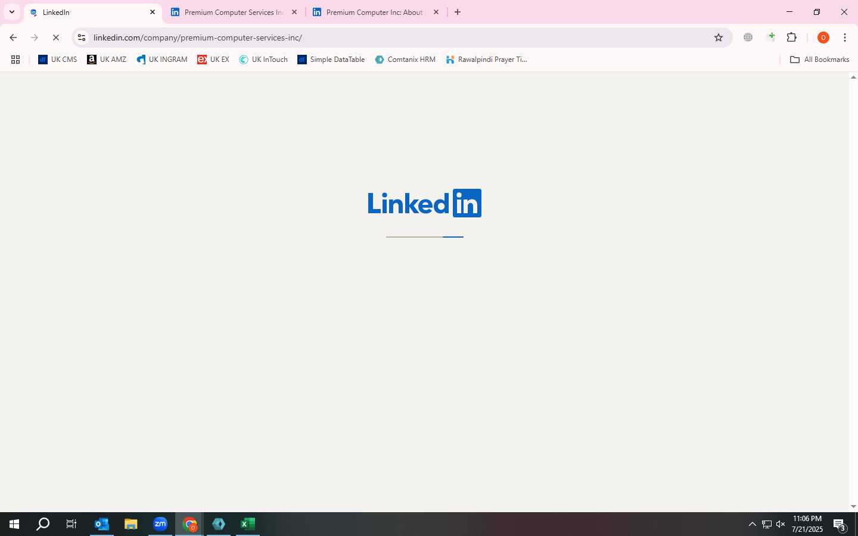Screen dimensions: 858x536
Task: Open Excel from the taskbar
Action: point(248,524)
